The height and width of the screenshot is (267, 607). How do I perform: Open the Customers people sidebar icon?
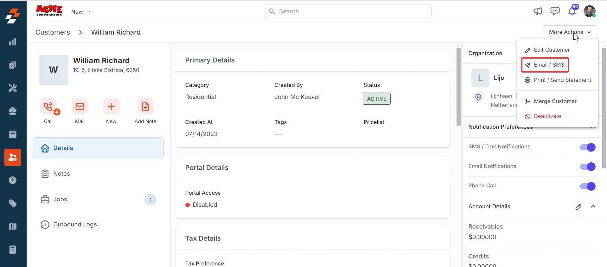[13, 157]
